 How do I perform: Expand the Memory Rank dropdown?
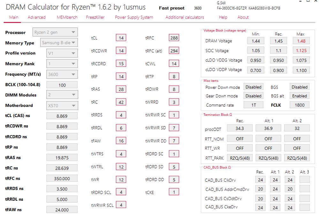[x=62, y=64]
